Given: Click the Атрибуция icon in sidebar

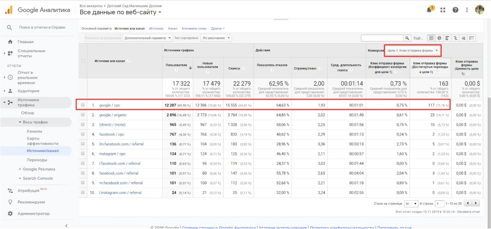Looking at the screenshot, I should click(10, 191).
